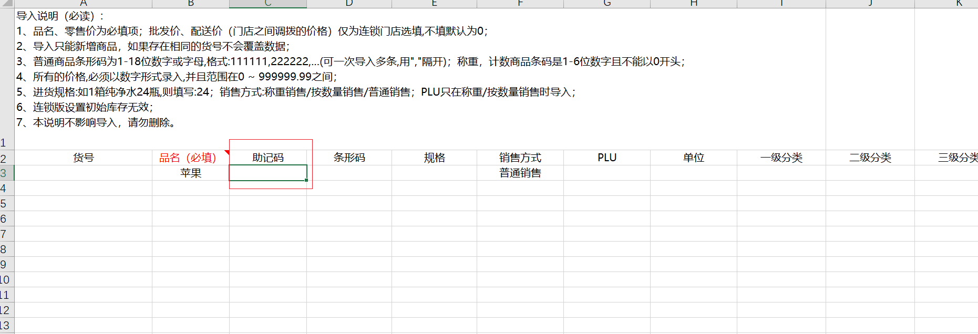Select column G header
Image resolution: width=978 pixels, height=334 pixels.
[x=606, y=4]
